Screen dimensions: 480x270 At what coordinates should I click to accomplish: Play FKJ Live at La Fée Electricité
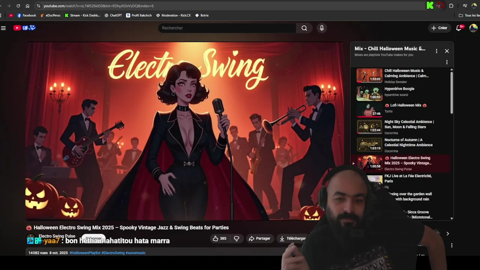[401, 181]
